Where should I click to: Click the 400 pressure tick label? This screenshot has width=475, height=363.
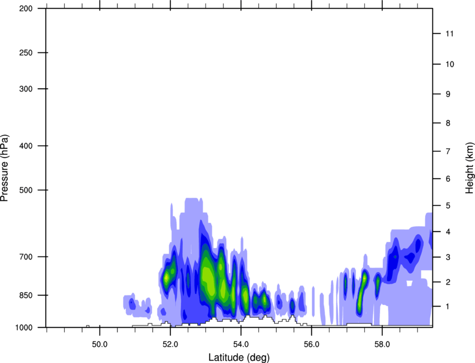click(x=26, y=146)
